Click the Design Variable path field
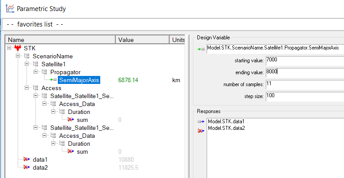 [275, 49]
